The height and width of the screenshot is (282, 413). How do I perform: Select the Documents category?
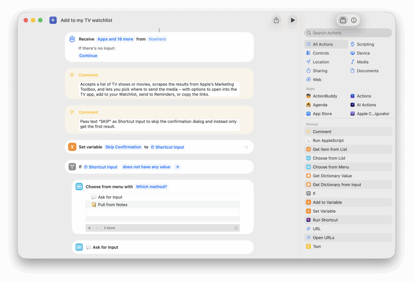367,71
